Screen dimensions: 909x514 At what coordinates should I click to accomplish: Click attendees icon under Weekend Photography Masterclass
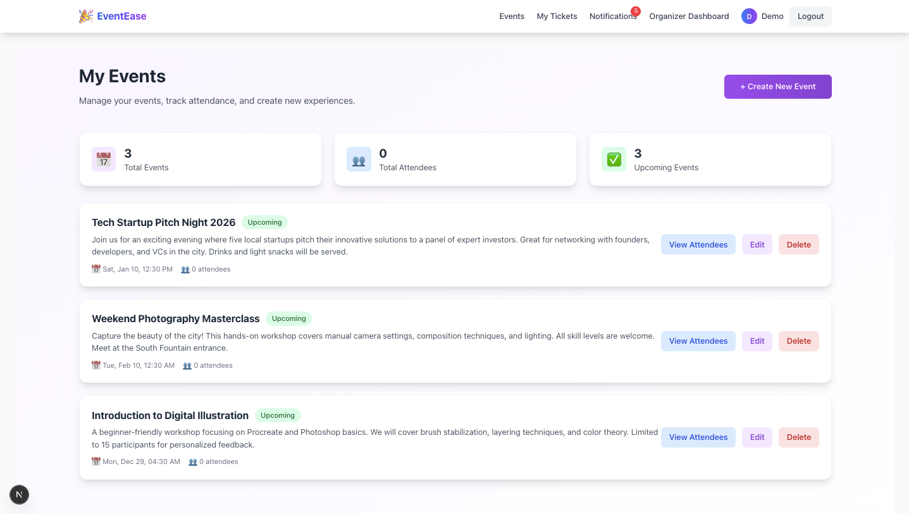(x=187, y=365)
